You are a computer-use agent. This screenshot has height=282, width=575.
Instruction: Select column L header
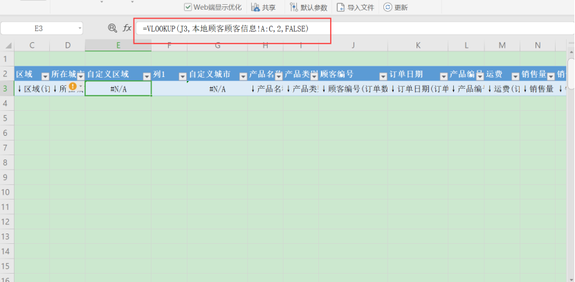coord(466,45)
